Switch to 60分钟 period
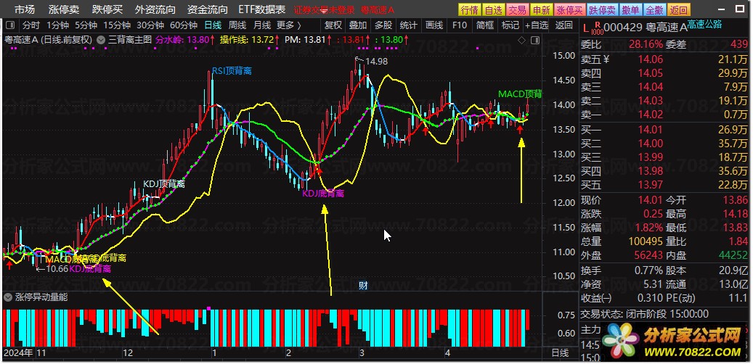 184,25
